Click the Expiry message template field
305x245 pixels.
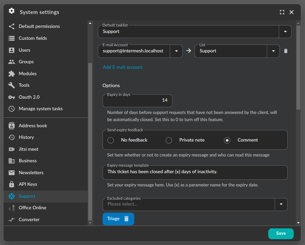(x=195, y=172)
